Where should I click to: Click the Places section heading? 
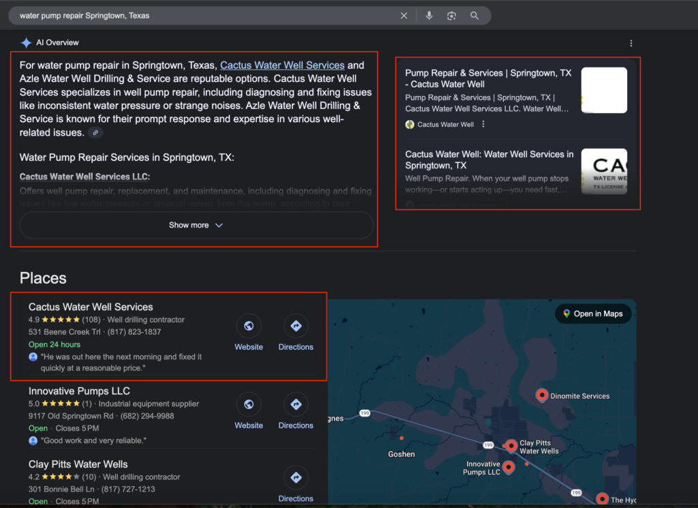click(43, 278)
